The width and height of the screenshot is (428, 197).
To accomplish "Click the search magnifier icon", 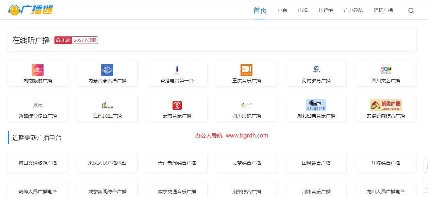I will click(411, 11).
